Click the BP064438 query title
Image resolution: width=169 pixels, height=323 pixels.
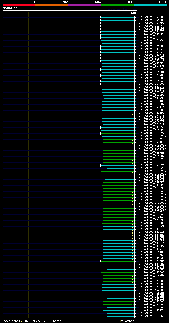[10, 8]
